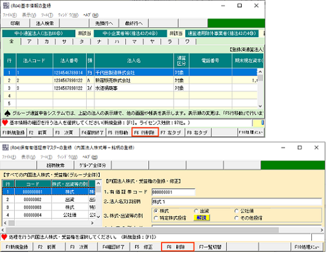
Task: Select the 全 kana tab
Action: pyautogui.click(x=12, y=41)
